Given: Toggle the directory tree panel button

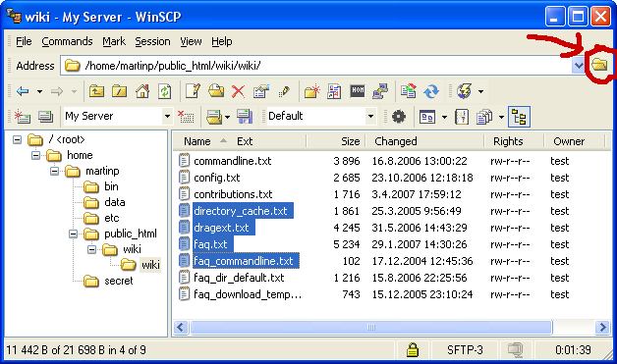Looking at the screenshot, I should [519, 117].
